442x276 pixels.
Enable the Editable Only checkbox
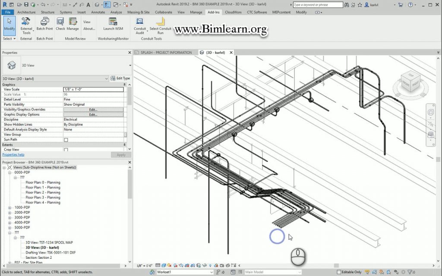coord(339,272)
